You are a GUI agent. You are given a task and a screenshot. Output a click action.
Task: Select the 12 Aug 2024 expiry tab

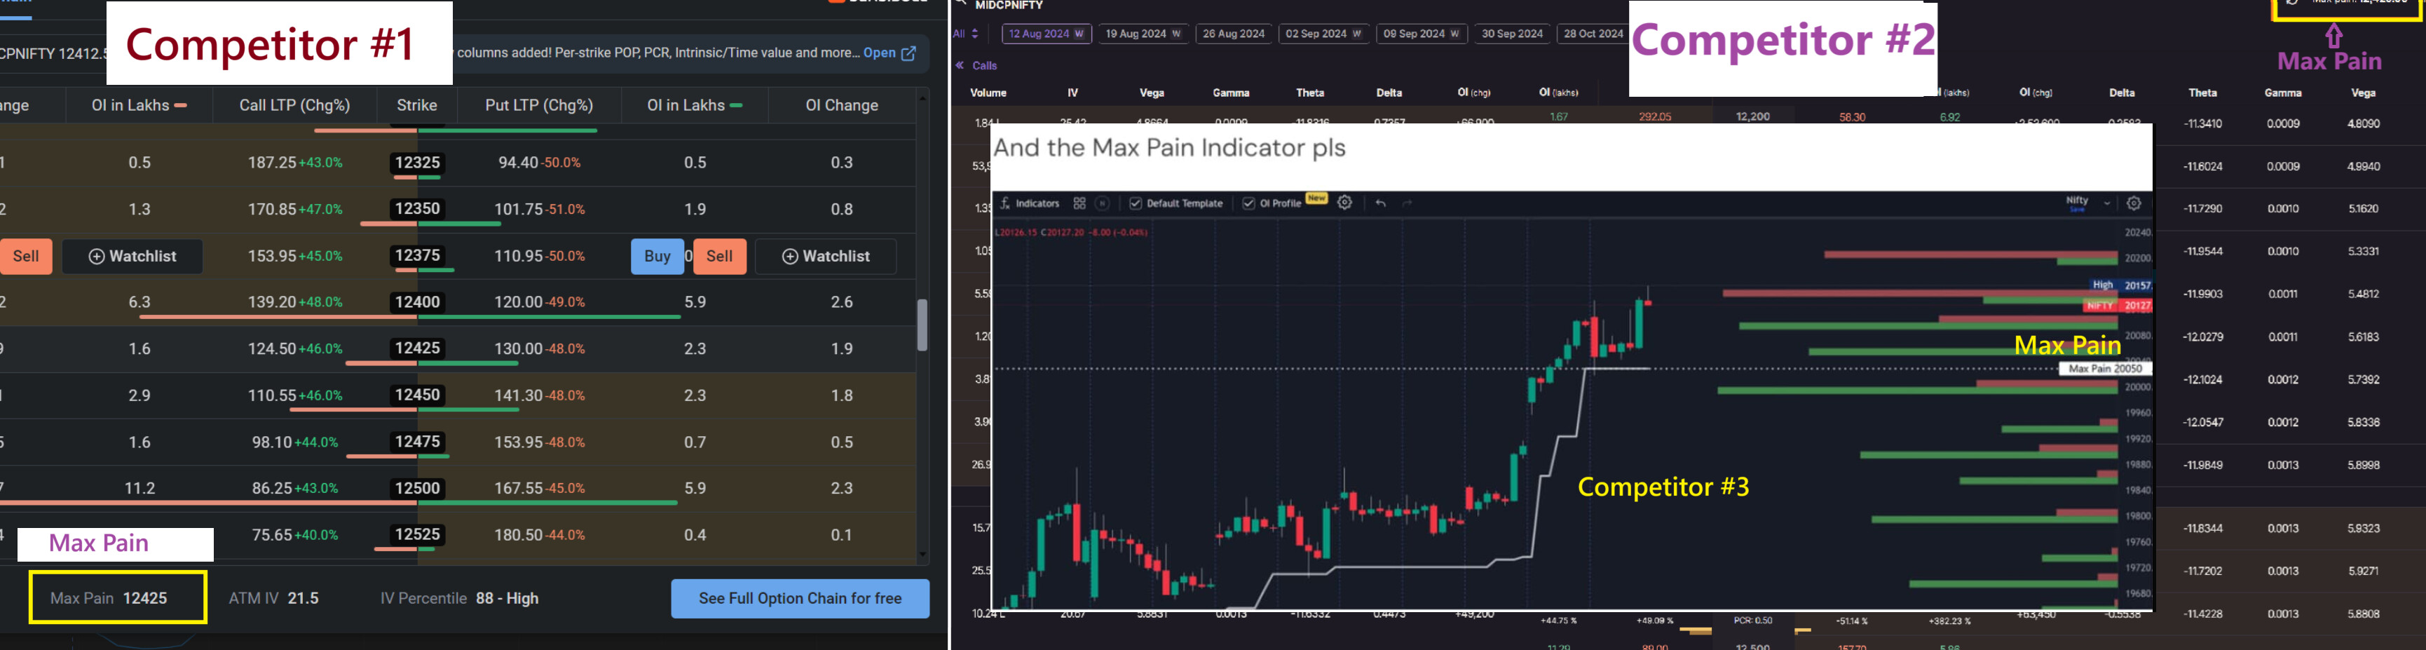1045,34
